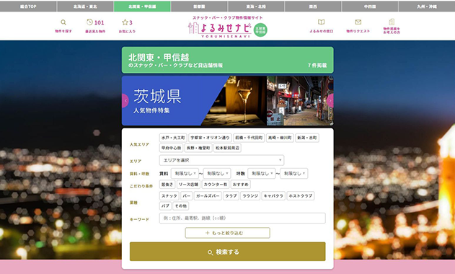Toggle the ガールズバー business type filter
Screen dimensions: 455x274
pos(208,196)
